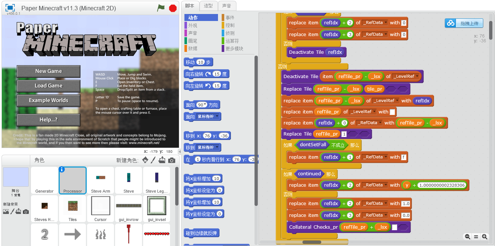Open _LevelRef dropdown in 'with refIdx' block

click(397, 101)
